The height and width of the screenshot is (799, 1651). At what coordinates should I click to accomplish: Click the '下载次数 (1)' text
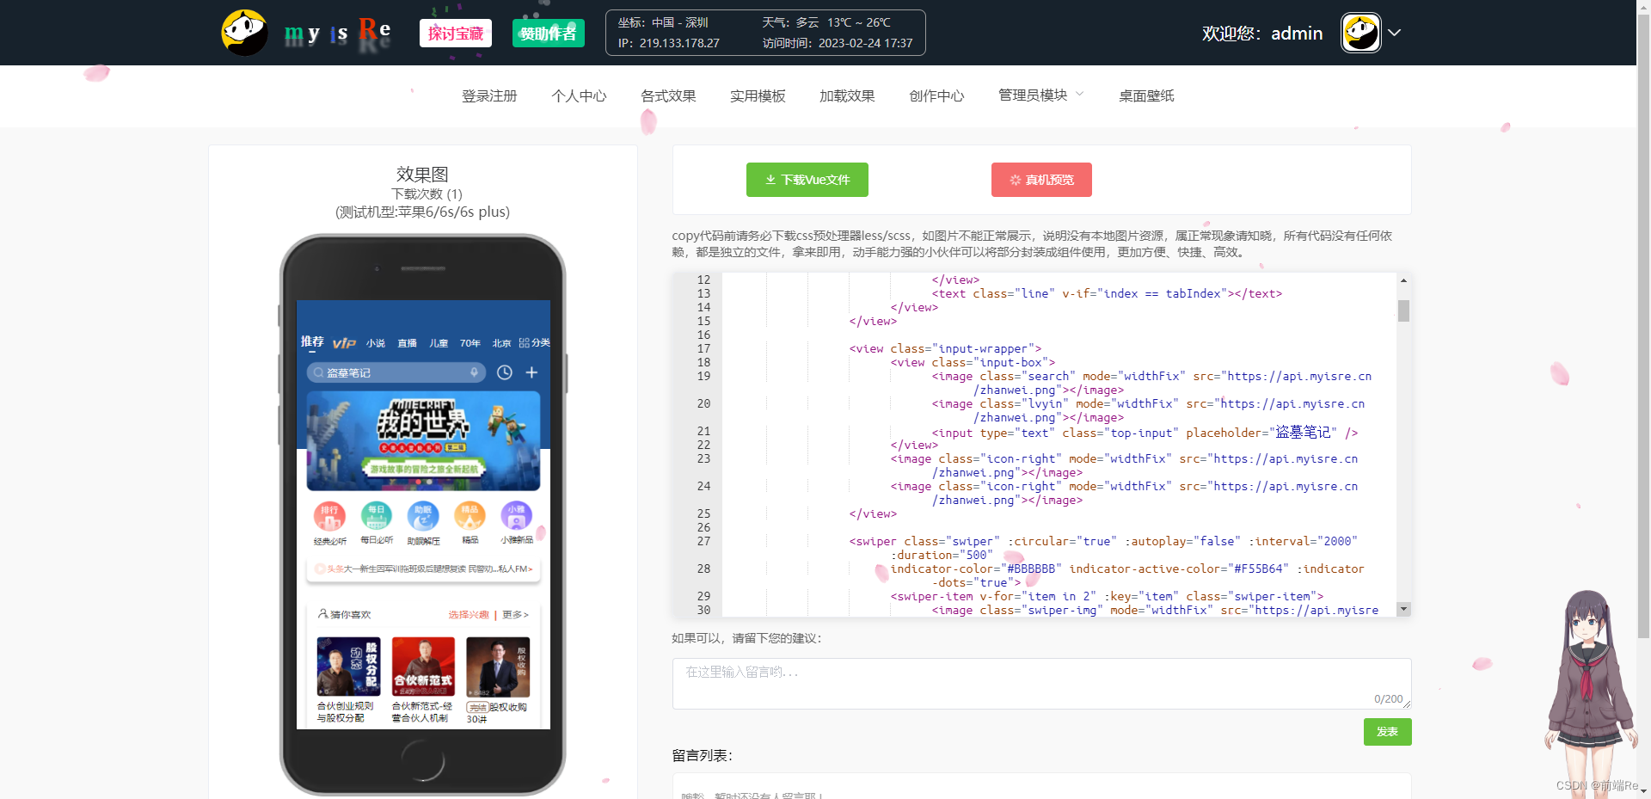pyautogui.click(x=427, y=194)
